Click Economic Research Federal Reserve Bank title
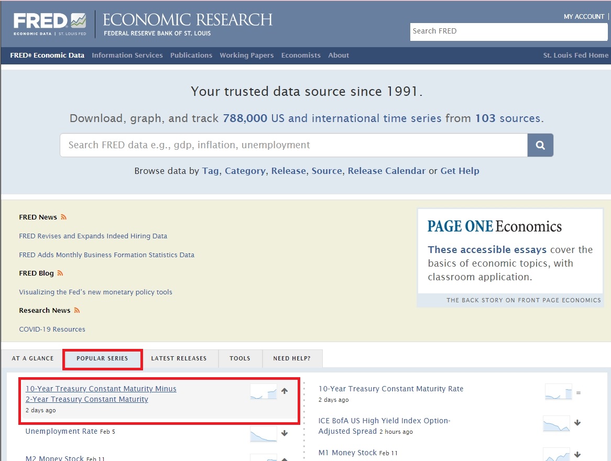This screenshot has height=461, width=611. pos(188,25)
